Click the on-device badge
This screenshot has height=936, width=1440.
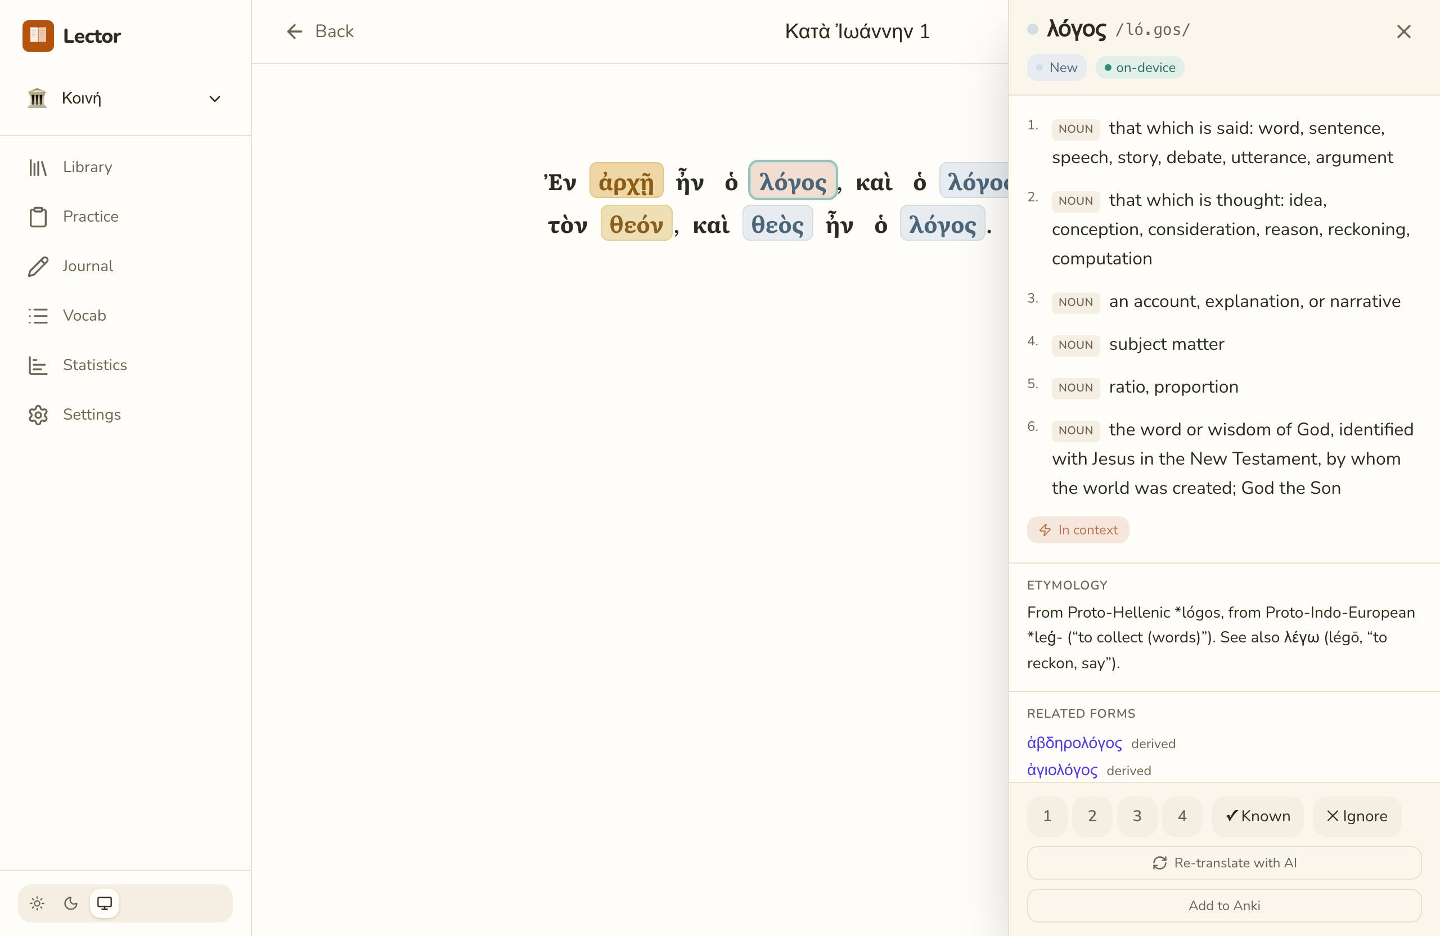click(x=1140, y=67)
